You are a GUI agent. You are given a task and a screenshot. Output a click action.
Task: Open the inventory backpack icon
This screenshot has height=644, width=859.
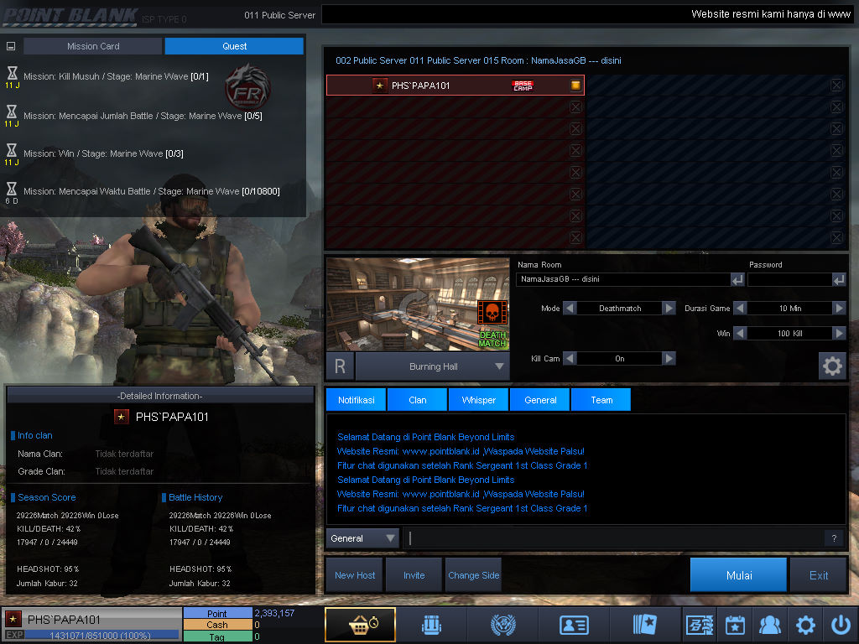[x=431, y=624]
